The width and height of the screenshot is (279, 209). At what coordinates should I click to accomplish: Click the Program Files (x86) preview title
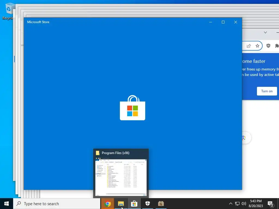(x=116, y=153)
